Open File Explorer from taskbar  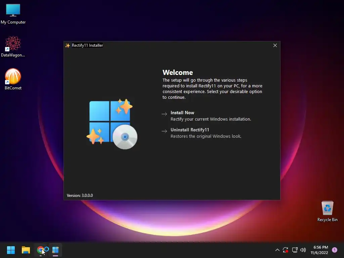pyautogui.click(x=26, y=250)
